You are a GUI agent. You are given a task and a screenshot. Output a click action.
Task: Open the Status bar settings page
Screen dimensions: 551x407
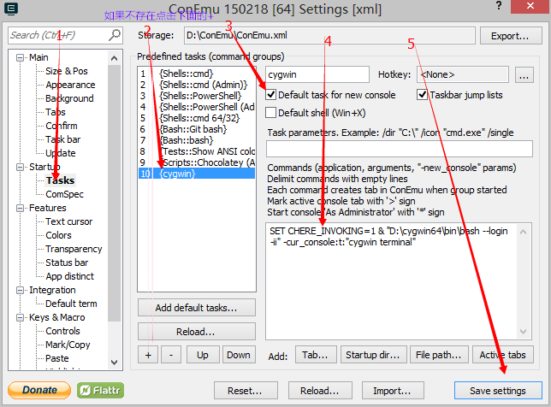(x=67, y=263)
